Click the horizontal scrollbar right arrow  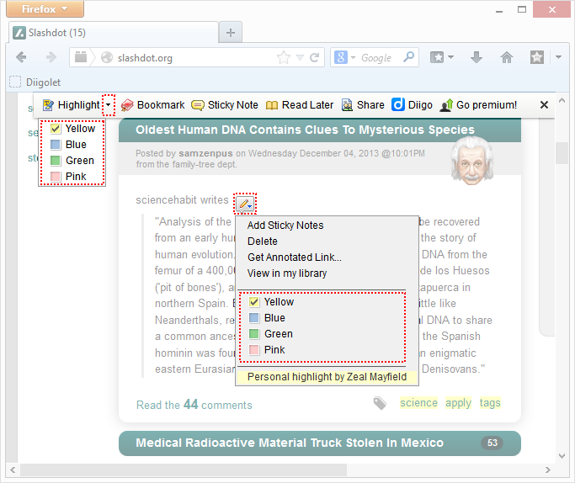(548, 470)
